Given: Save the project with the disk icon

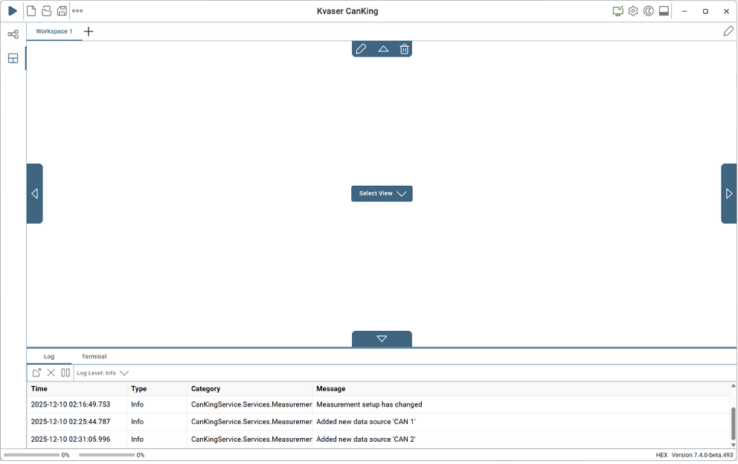Looking at the screenshot, I should coord(62,11).
